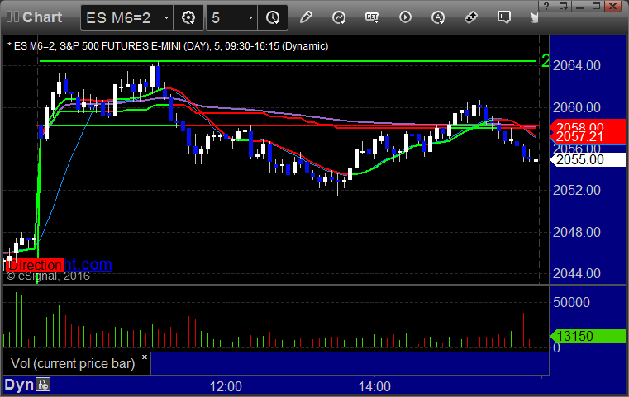The height and width of the screenshot is (397, 629).
Task: Start bar replay with play icon
Action: (405, 17)
